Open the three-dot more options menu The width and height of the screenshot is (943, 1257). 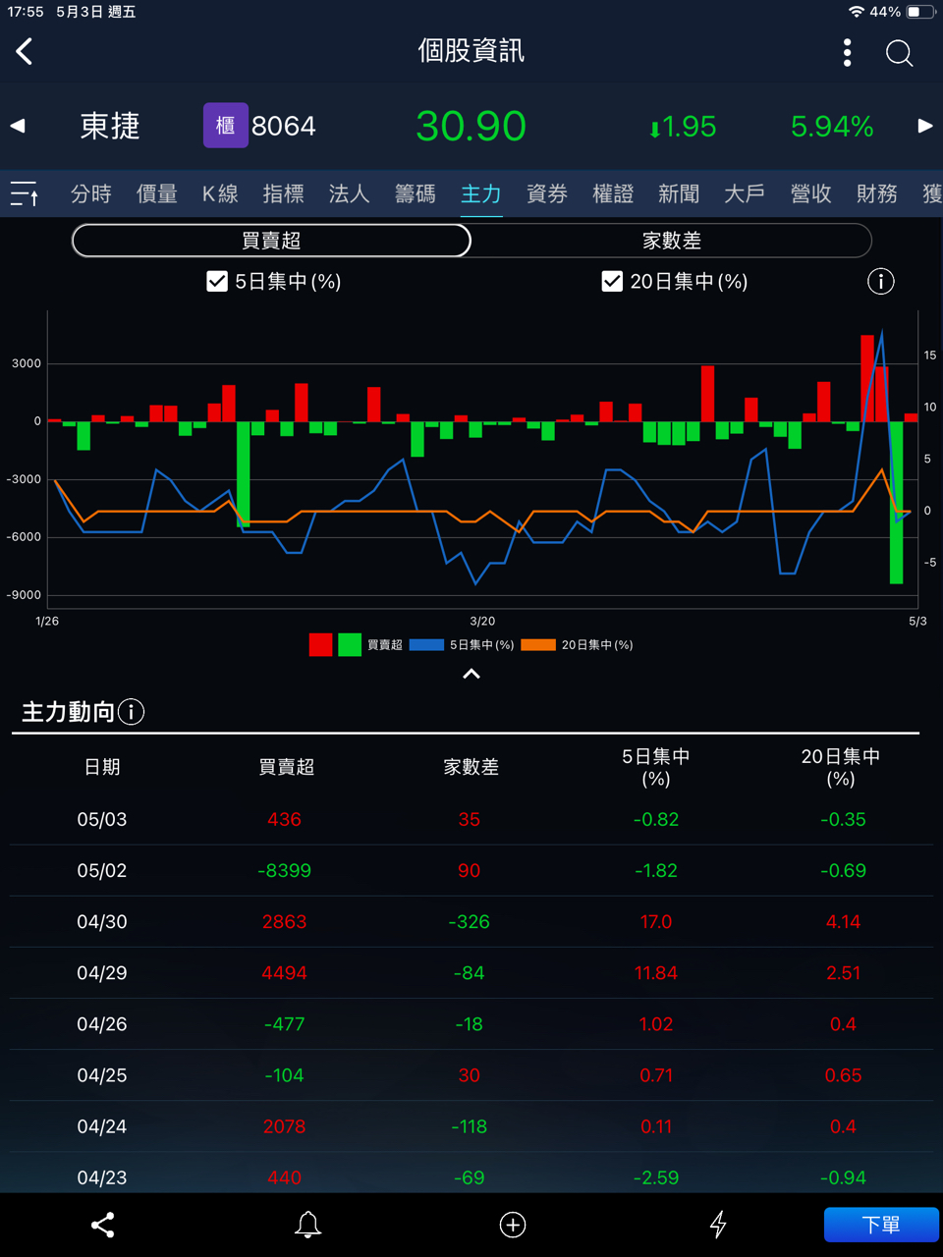click(x=847, y=53)
